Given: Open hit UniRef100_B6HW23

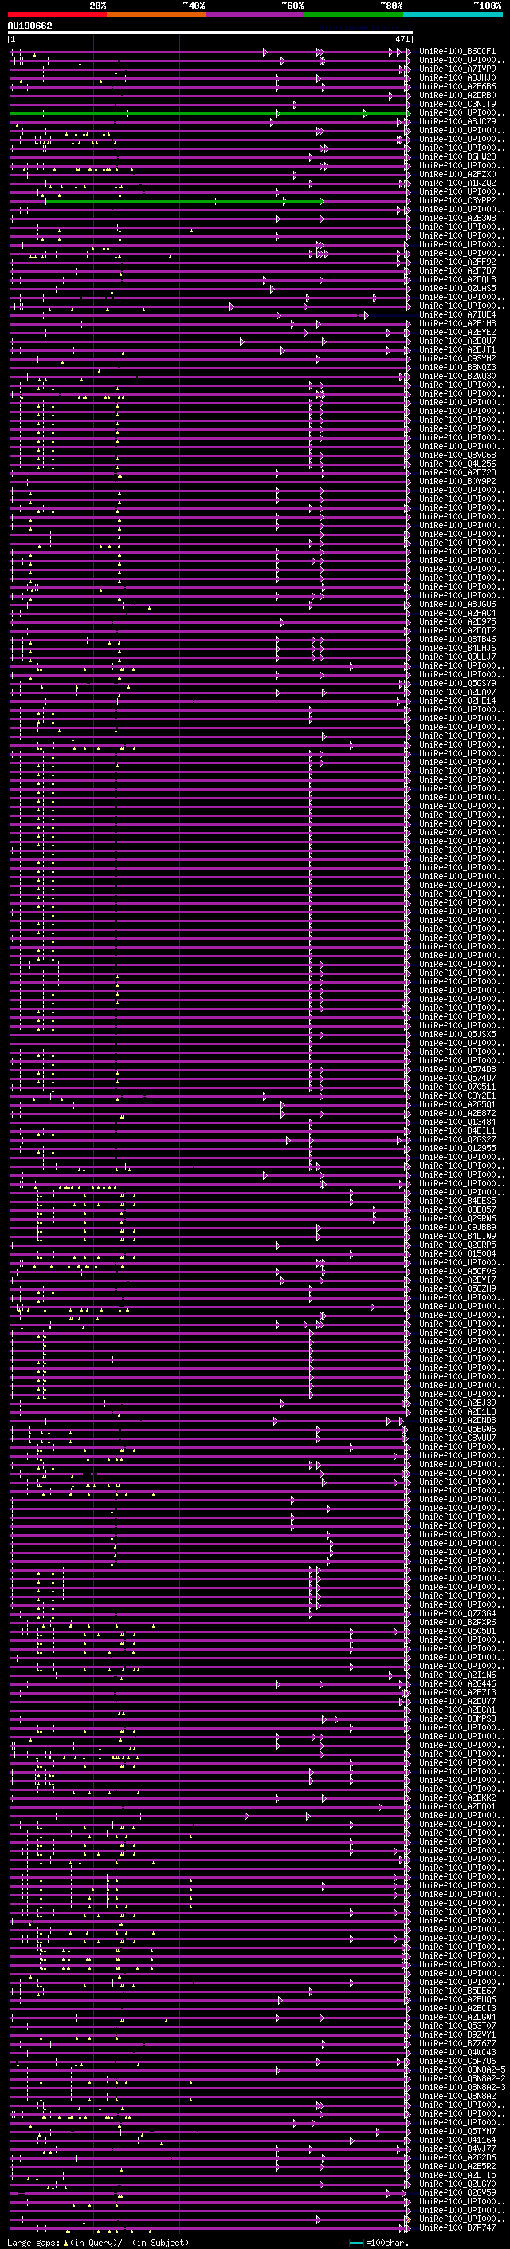Looking at the screenshot, I should (457, 157).
